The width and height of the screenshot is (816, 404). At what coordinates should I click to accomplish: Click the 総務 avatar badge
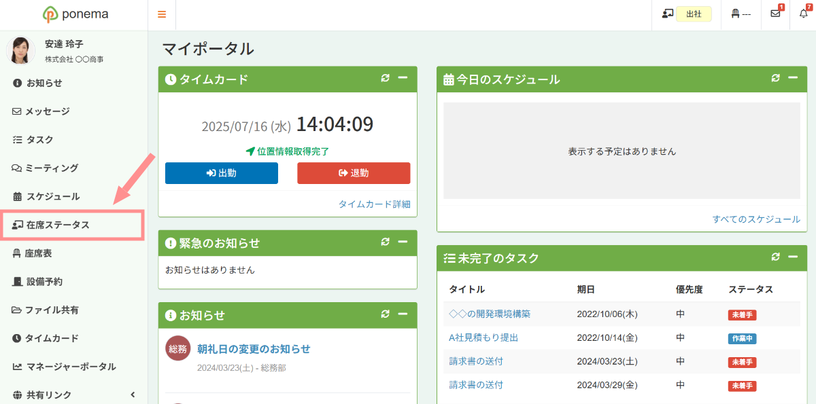pos(178,348)
